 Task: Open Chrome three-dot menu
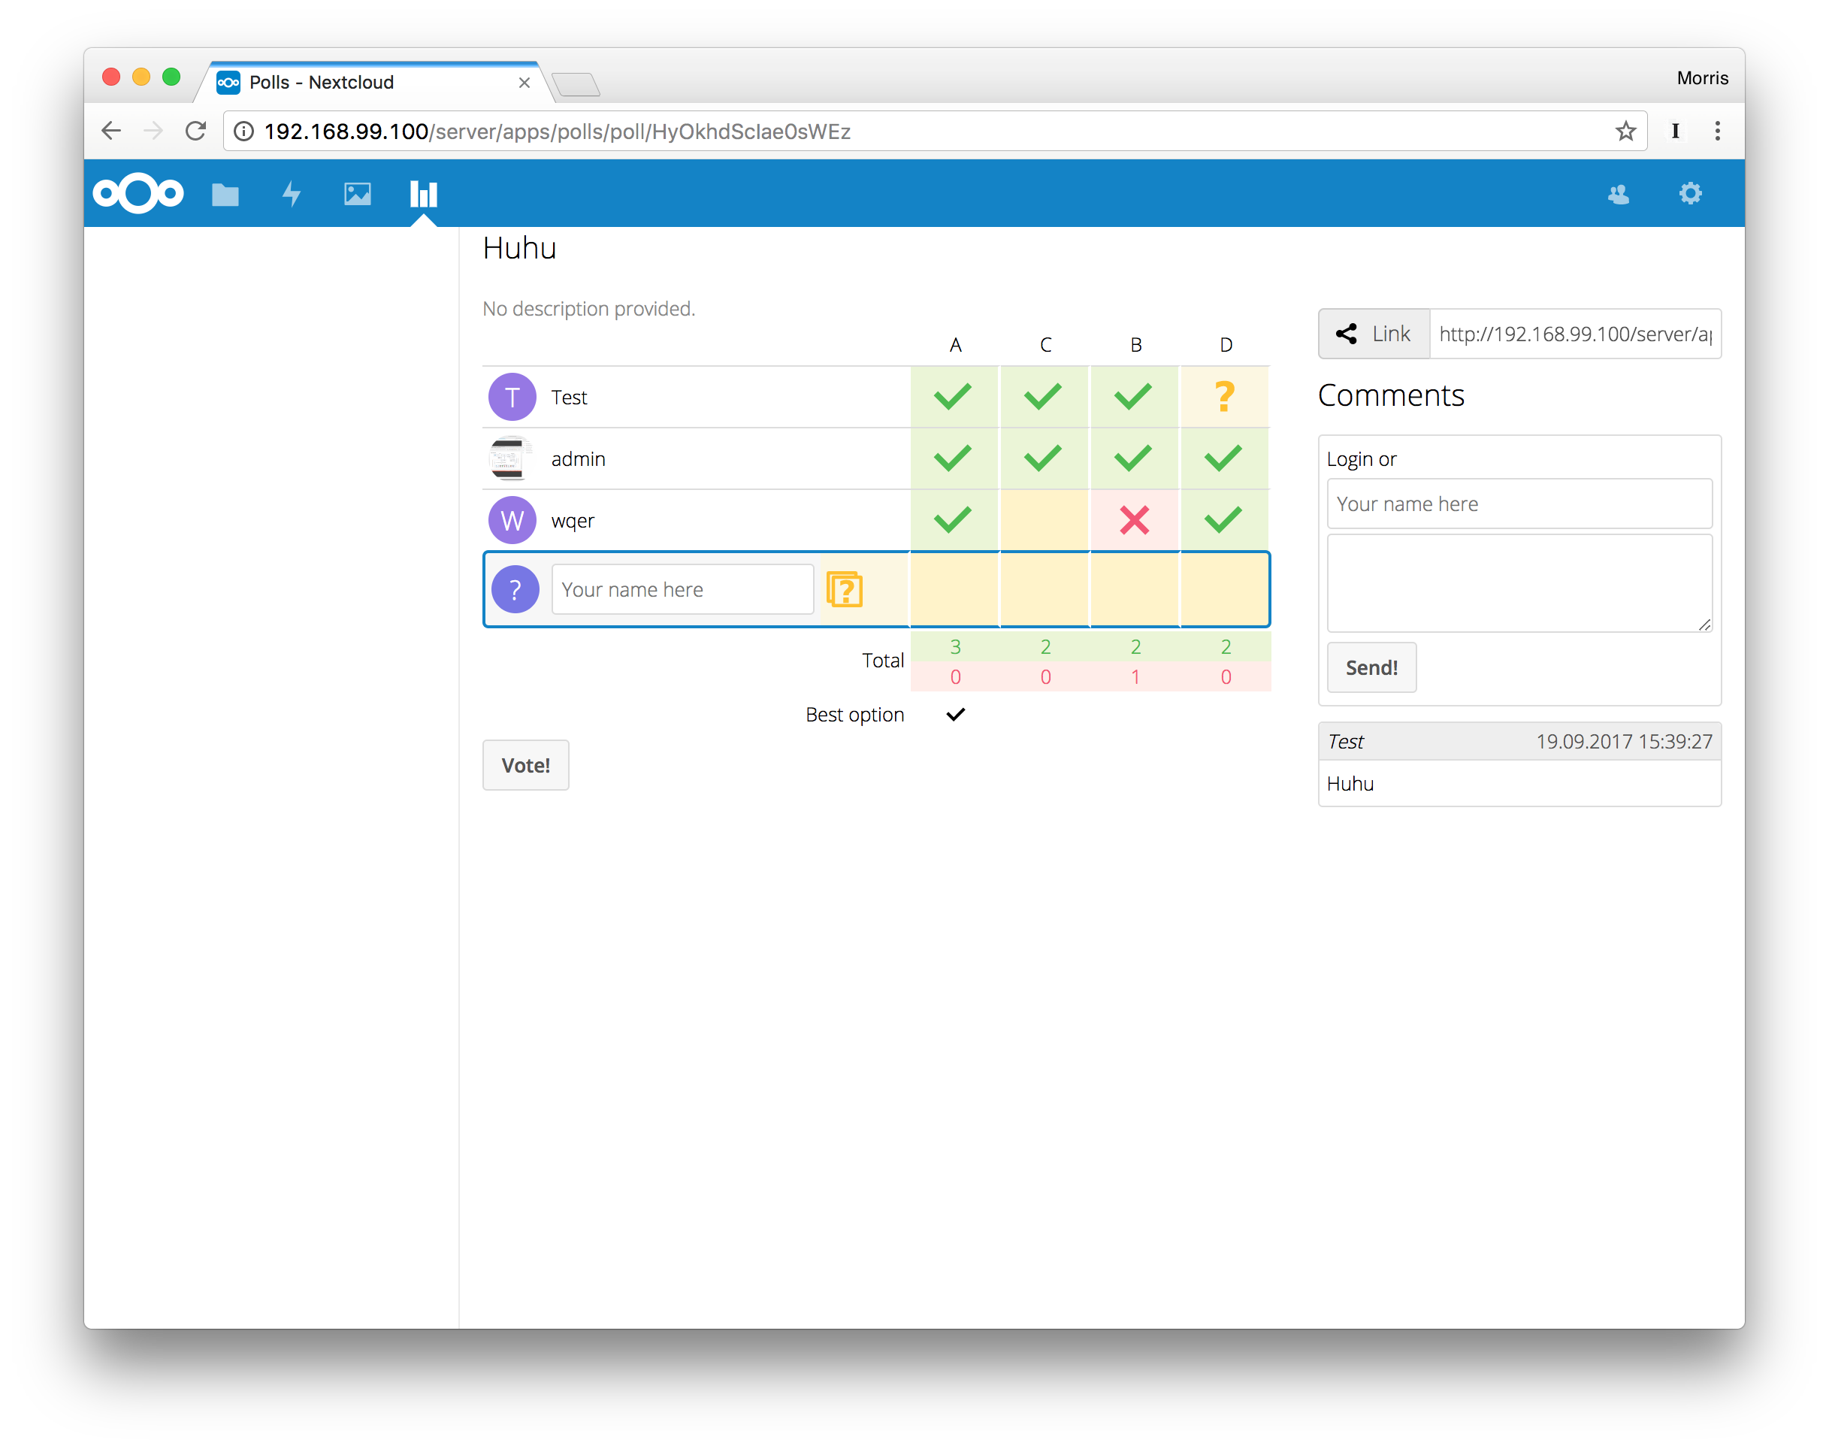tap(1717, 132)
